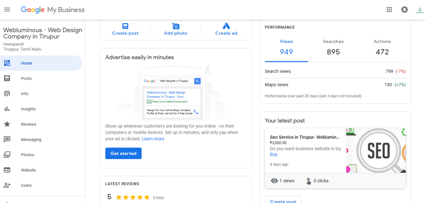Click the Get started button

coord(123,153)
